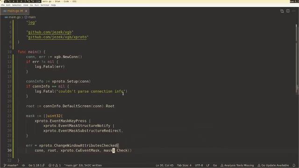The image size is (299, 168).
Task: Click on xproto.EventMaskKeyPress text
Action: 60,121
